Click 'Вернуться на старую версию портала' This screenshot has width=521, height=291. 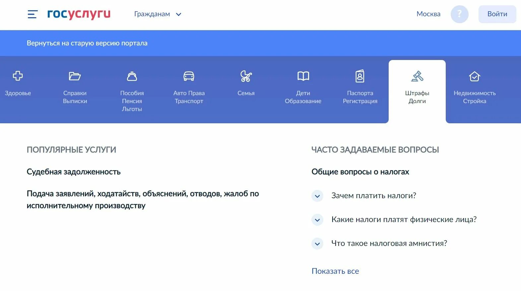pyautogui.click(x=87, y=43)
